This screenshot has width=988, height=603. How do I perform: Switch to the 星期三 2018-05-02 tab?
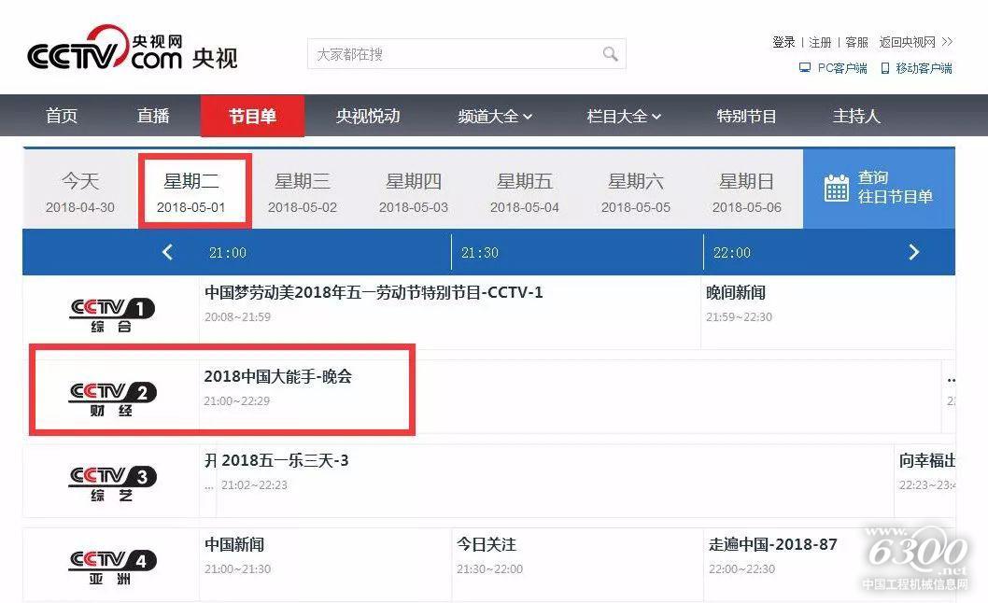303,191
